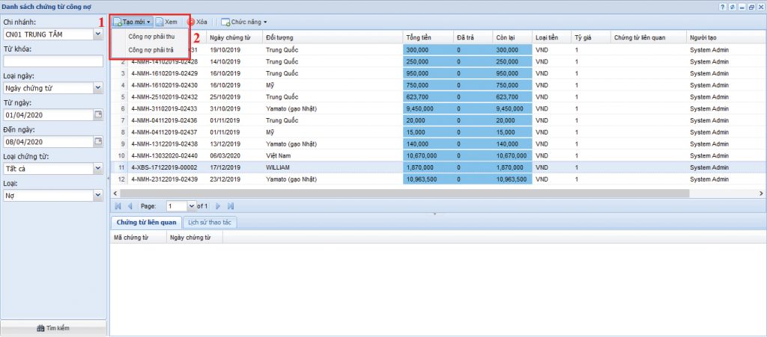Click the Đến ngày date field

click(x=49, y=141)
